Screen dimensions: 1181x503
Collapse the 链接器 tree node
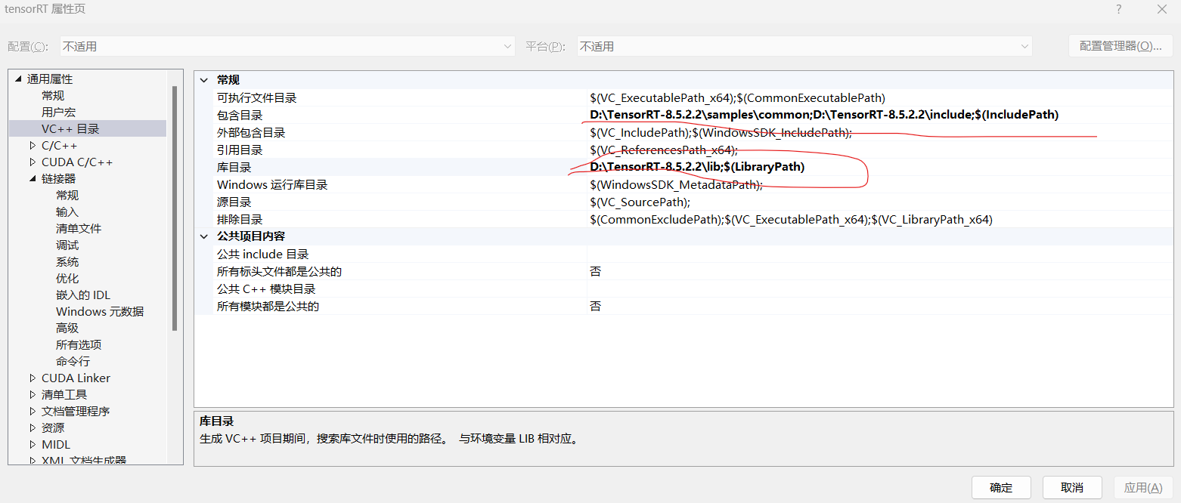[x=33, y=179]
